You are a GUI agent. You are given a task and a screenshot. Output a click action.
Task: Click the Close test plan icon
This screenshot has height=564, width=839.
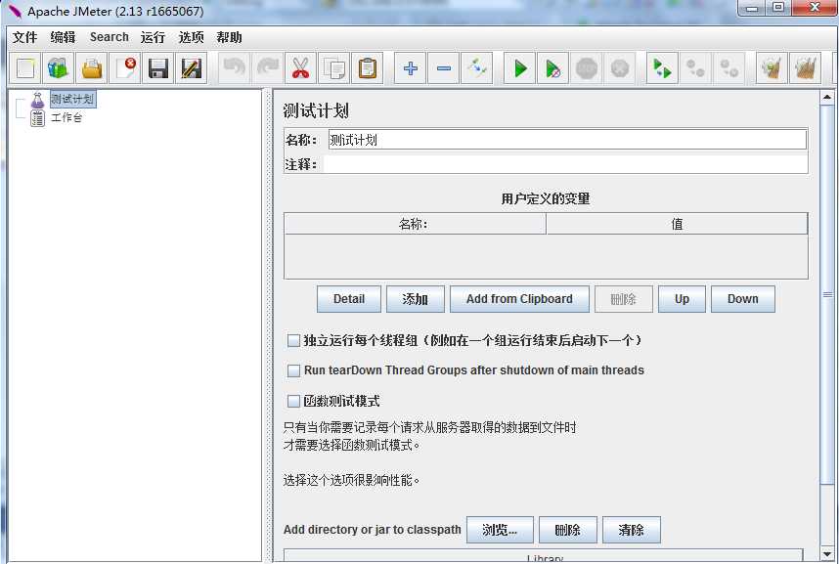[x=124, y=68]
